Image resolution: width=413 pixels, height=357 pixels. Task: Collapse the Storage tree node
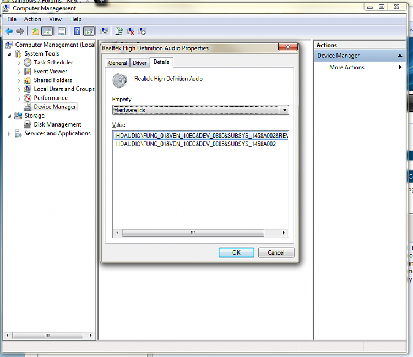tap(10, 116)
